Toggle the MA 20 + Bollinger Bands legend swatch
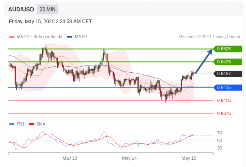Screen dimensions: 246x167 click(x=12, y=37)
